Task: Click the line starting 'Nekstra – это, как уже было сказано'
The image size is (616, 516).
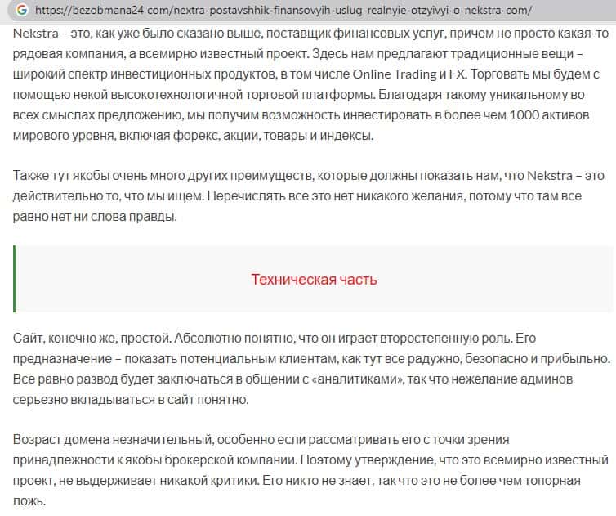Action: click(310, 34)
